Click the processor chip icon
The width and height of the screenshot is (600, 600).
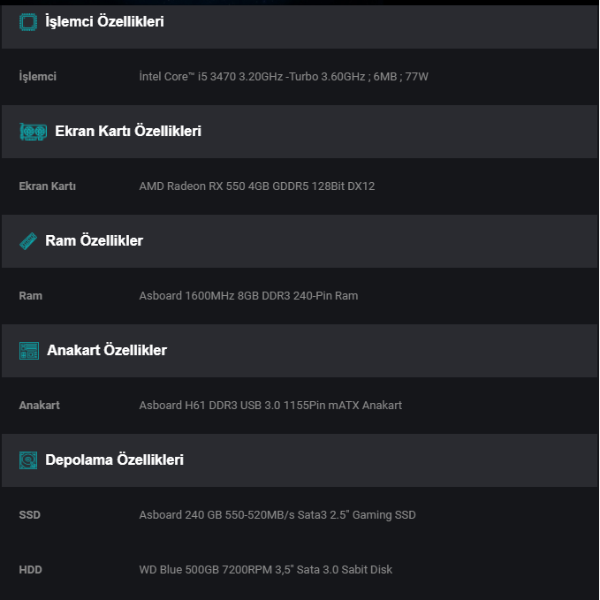(x=28, y=22)
